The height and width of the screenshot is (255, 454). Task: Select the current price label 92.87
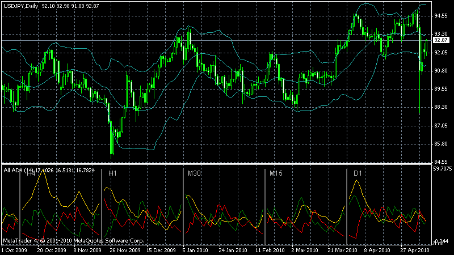click(x=441, y=40)
